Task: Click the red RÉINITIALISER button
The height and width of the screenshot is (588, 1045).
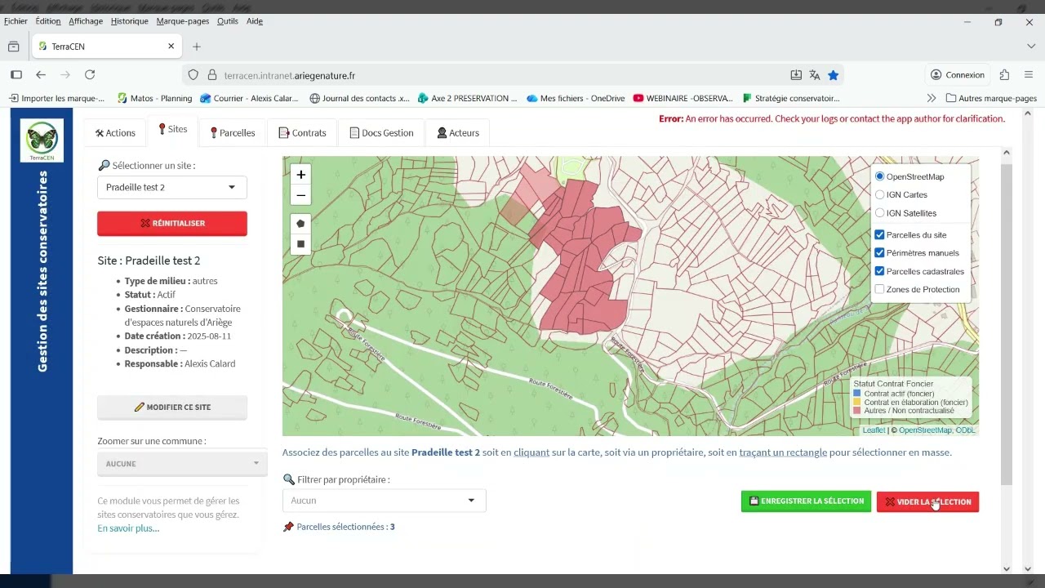Action: pyautogui.click(x=171, y=223)
